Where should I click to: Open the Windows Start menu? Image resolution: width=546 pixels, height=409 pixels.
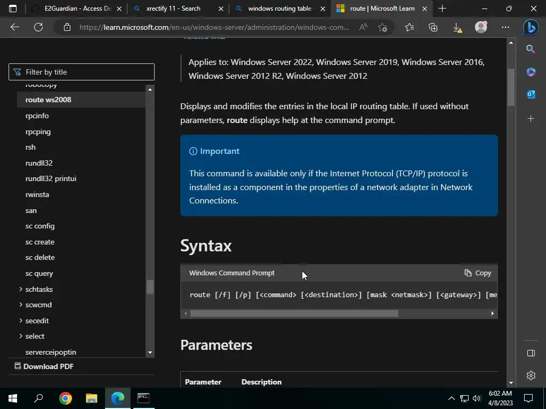point(13,398)
